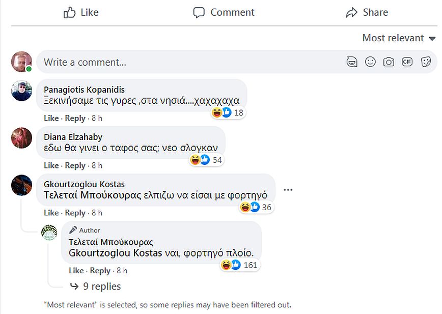The image size is (442, 314).
Task: Click the avatar sticker icon in comment box
Action: click(x=351, y=62)
